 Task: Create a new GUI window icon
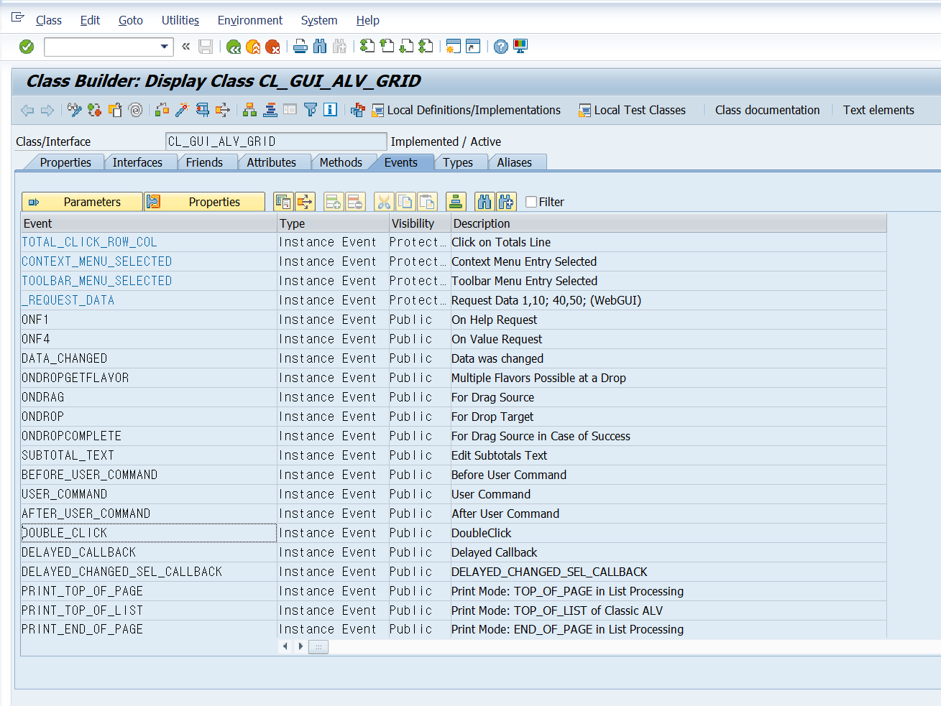[x=453, y=47]
